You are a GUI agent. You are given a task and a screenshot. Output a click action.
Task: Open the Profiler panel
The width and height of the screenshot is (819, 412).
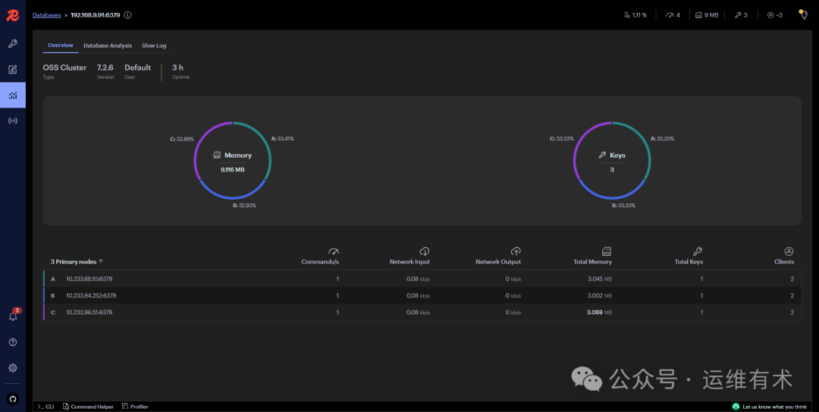[x=135, y=406]
